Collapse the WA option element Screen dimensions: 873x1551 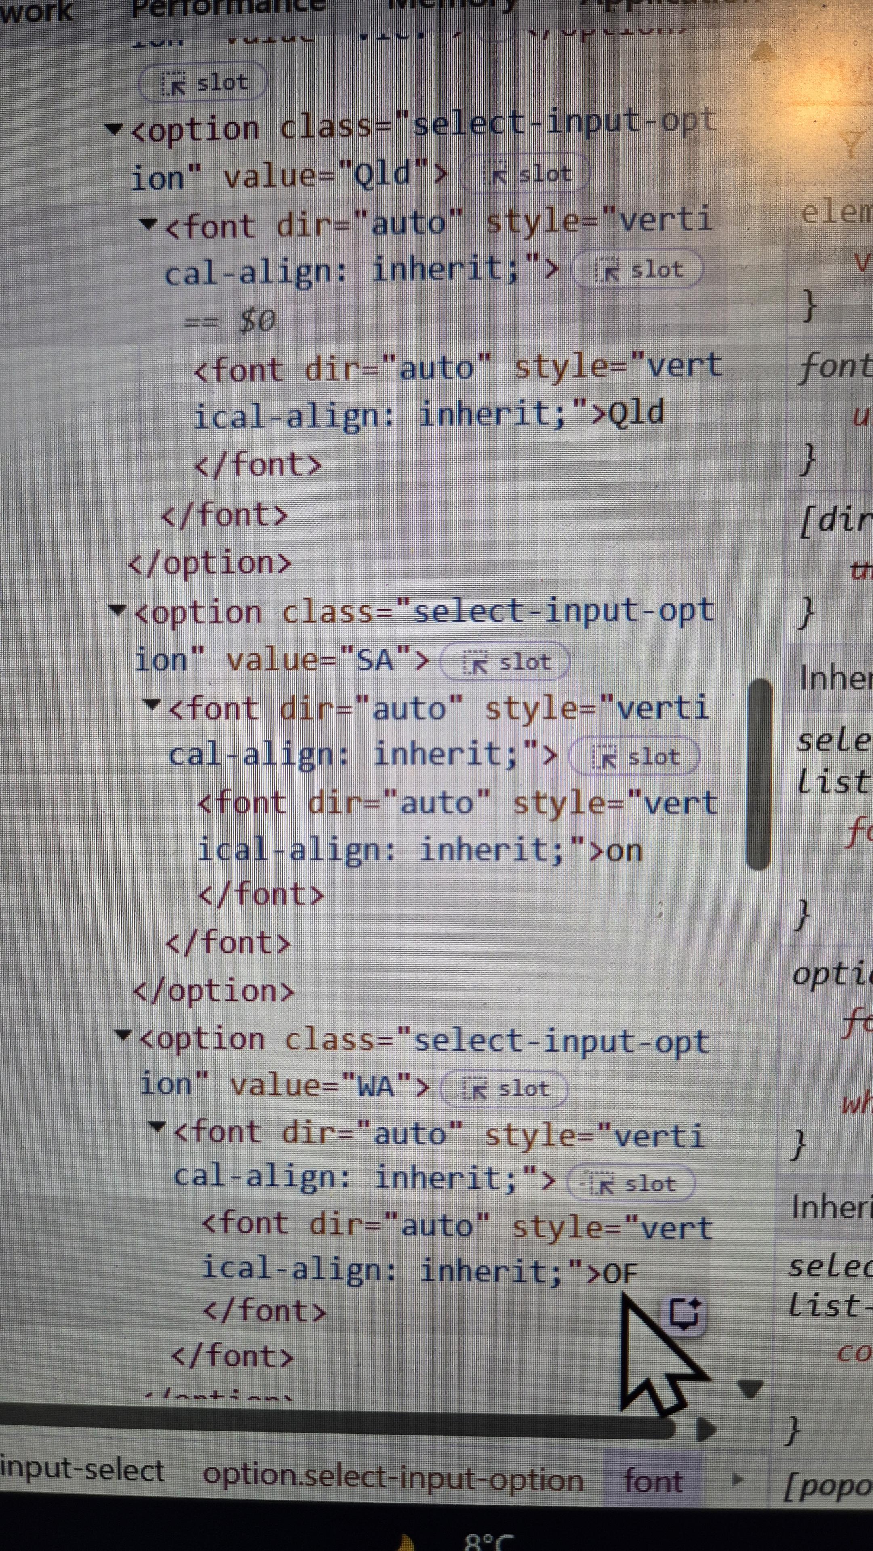pyautogui.click(x=123, y=1036)
